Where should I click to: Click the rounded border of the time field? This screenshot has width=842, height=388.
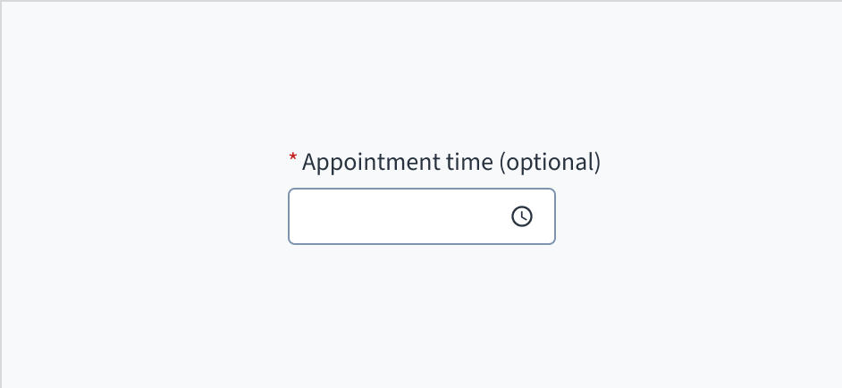click(x=422, y=190)
